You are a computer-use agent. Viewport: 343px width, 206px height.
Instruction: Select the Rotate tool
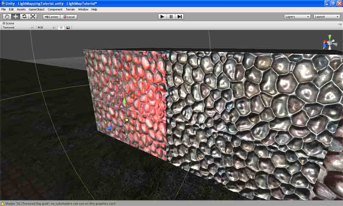click(24, 16)
